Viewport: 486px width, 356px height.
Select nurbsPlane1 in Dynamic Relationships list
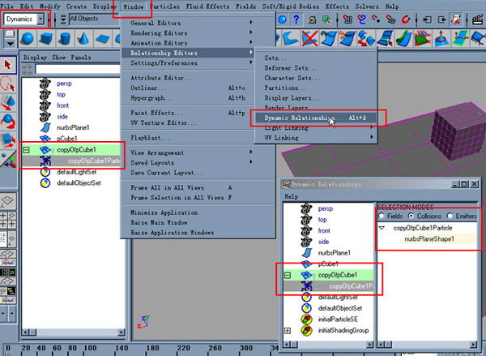[334, 253]
